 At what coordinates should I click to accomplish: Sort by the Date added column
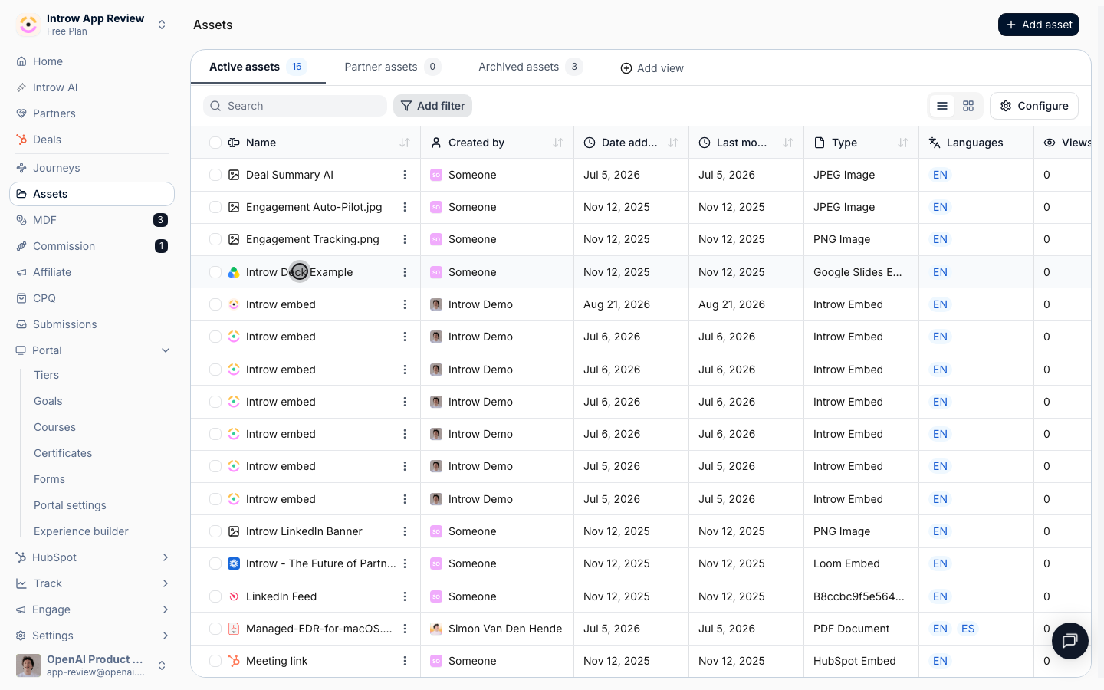(673, 143)
